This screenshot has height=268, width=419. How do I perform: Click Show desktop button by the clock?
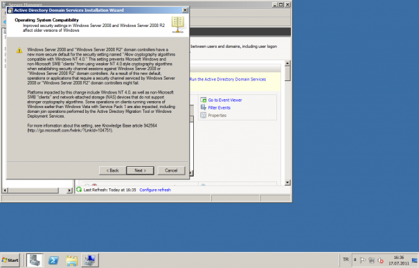pos(415,260)
